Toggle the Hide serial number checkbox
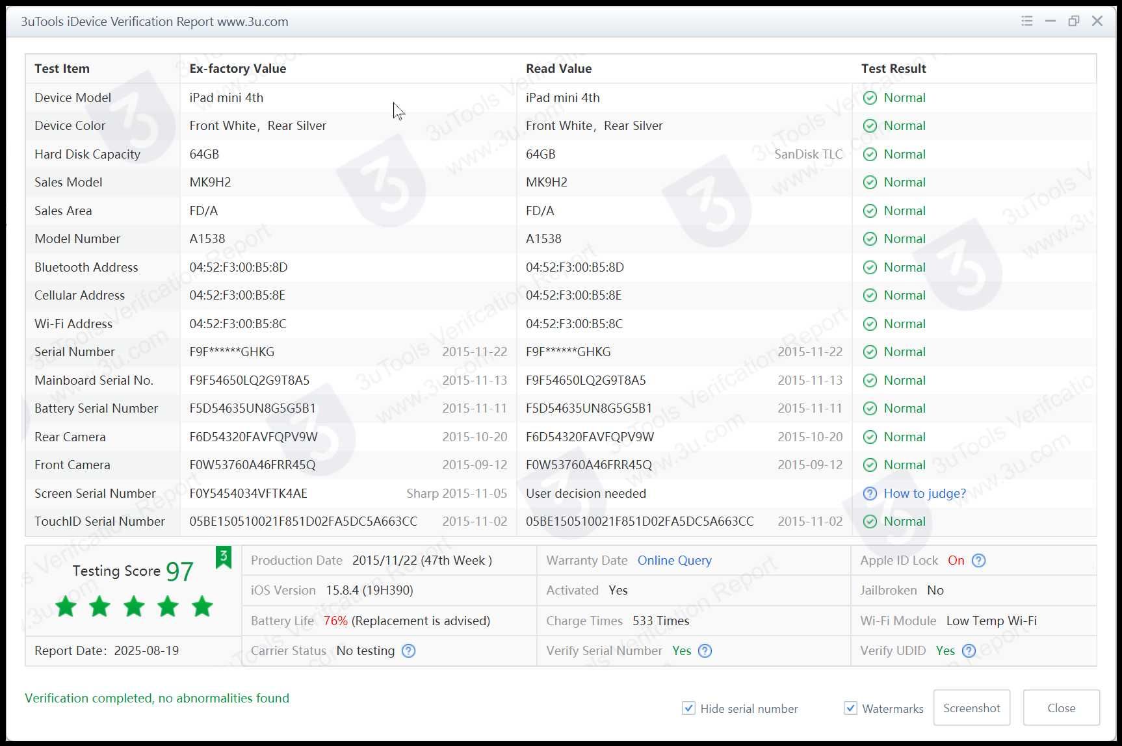 688,708
